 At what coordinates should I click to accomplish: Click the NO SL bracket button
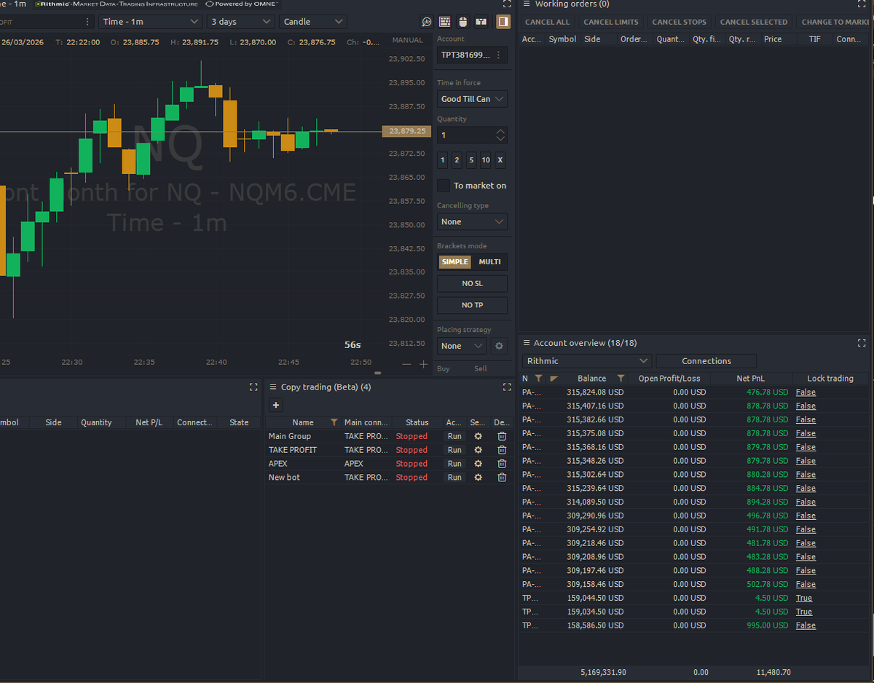coord(472,284)
